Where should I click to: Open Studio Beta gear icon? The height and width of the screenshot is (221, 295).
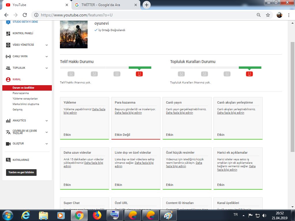click(x=8, y=22)
